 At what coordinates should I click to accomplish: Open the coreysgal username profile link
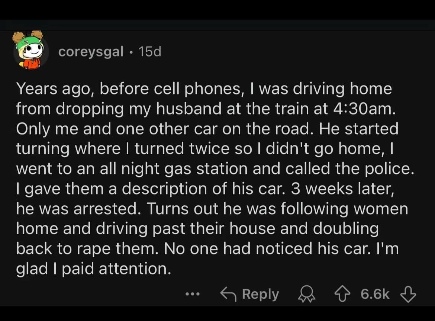click(91, 52)
